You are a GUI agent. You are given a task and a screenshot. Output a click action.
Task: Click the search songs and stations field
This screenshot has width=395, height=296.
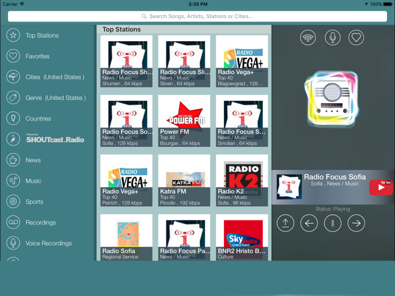coord(197,16)
